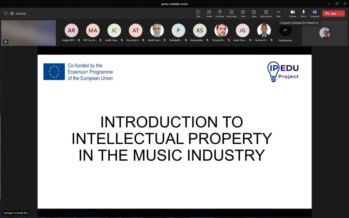Open the Salas breakout rooms
The image size is (349, 218).
tap(254, 13)
